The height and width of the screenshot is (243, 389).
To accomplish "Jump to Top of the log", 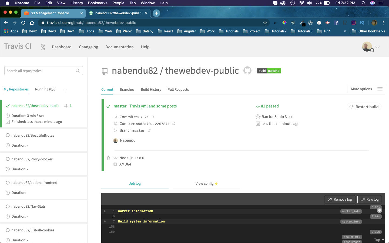I will pos(379,240).
